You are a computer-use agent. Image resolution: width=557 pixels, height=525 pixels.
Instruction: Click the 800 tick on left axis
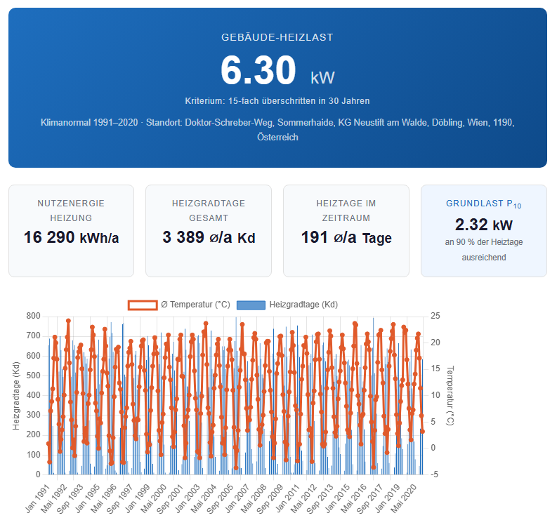click(34, 316)
